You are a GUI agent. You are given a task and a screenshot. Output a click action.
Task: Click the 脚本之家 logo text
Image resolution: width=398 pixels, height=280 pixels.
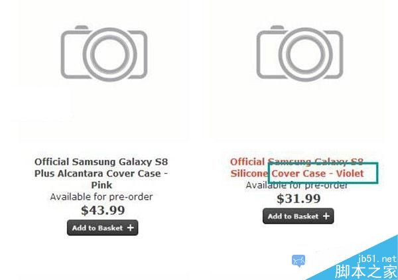pos(365,271)
